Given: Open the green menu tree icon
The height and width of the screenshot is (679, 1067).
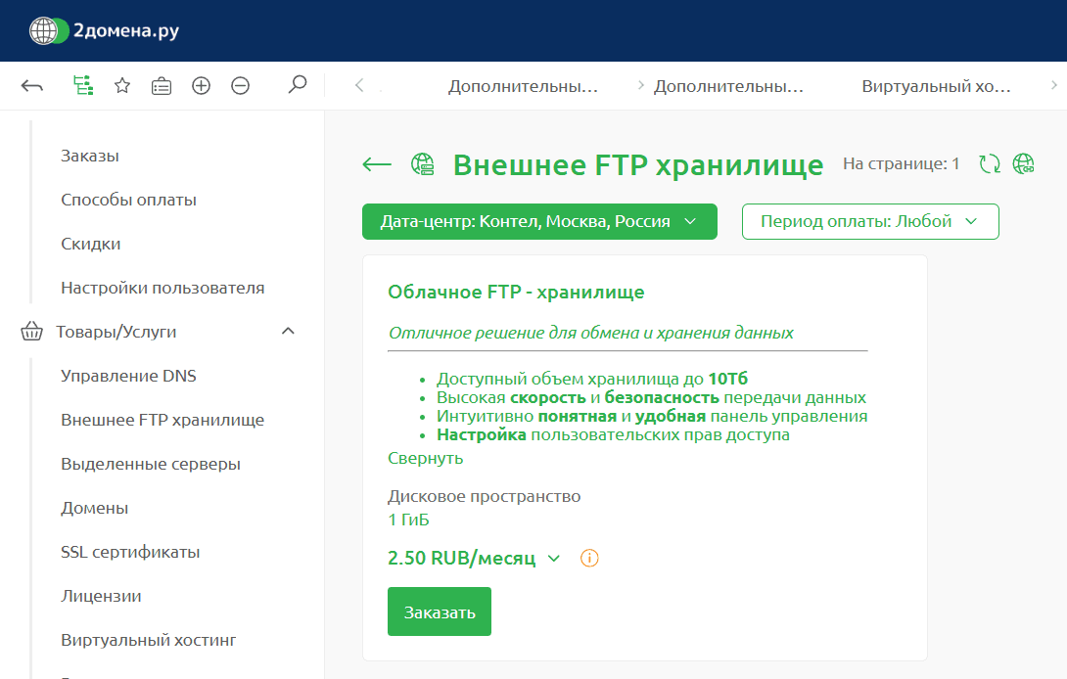Looking at the screenshot, I should point(83,86).
